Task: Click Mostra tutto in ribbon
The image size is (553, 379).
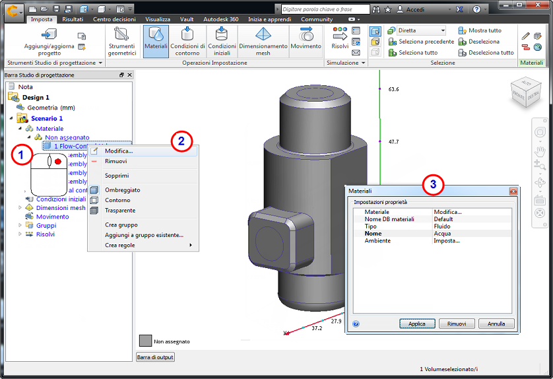Action: click(x=480, y=30)
